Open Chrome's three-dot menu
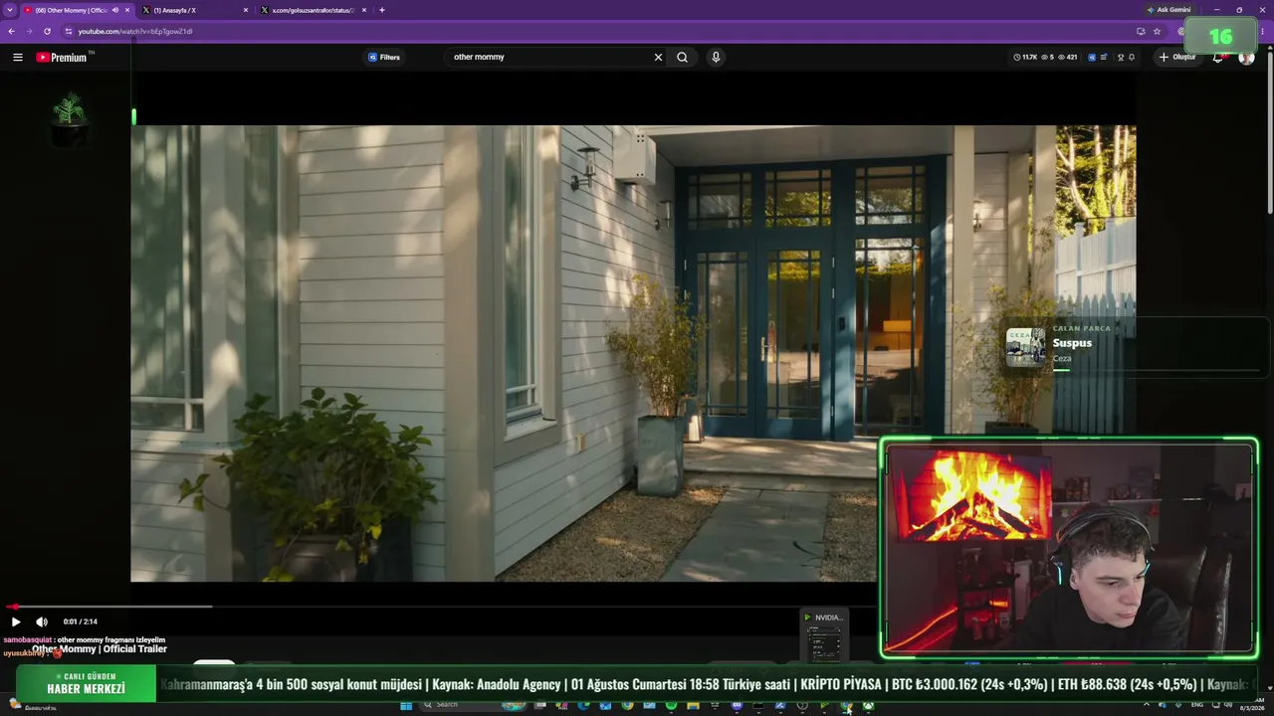The image size is (1274, 716). [x=1264, y=31]
